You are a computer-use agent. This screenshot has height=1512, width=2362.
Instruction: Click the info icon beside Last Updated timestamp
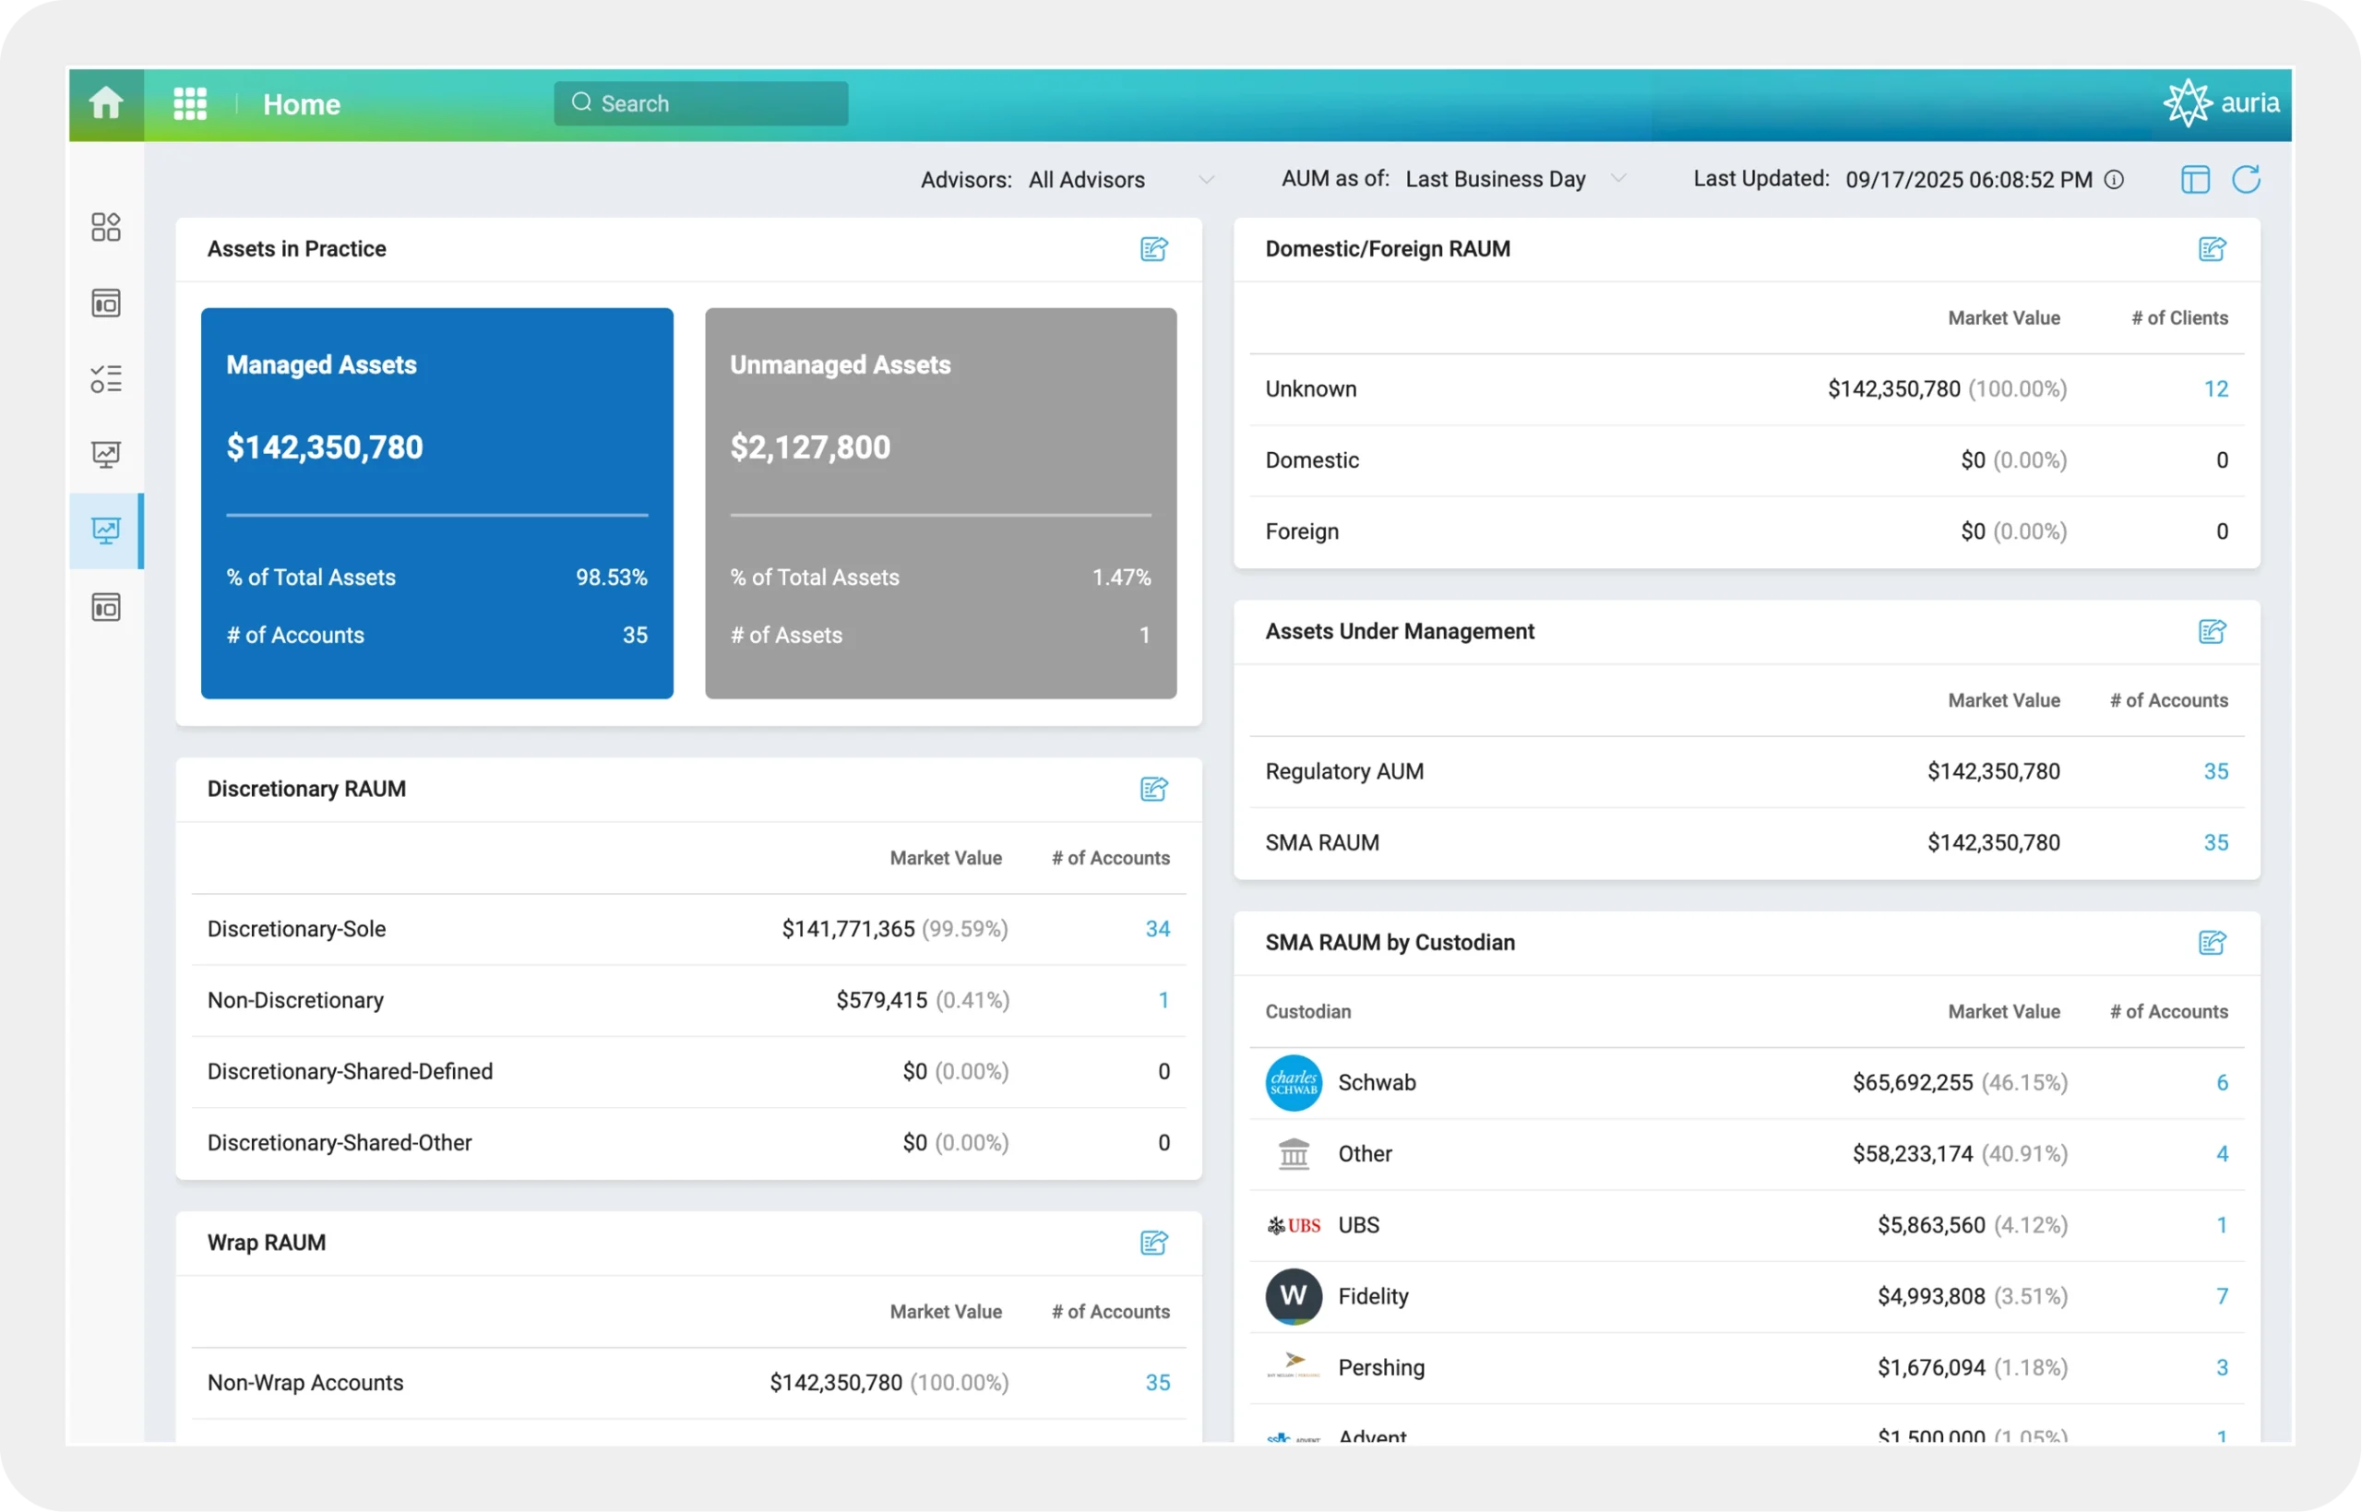tap(2116, 179)
